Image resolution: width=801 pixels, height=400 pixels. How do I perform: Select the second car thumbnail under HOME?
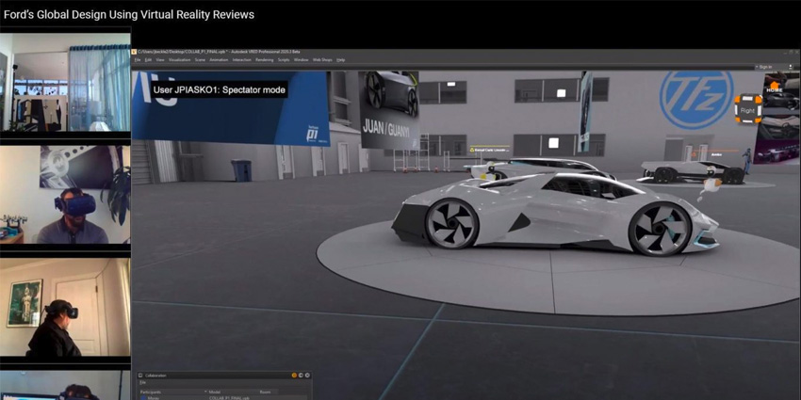click(781, 126)
